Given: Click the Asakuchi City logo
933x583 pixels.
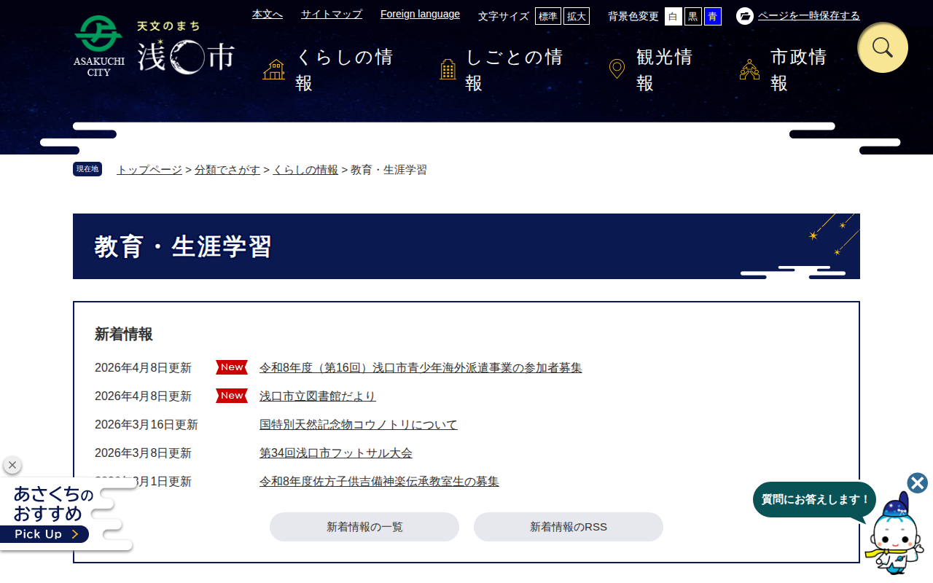Looking at the screenshot, I should [x=154, y=47].
